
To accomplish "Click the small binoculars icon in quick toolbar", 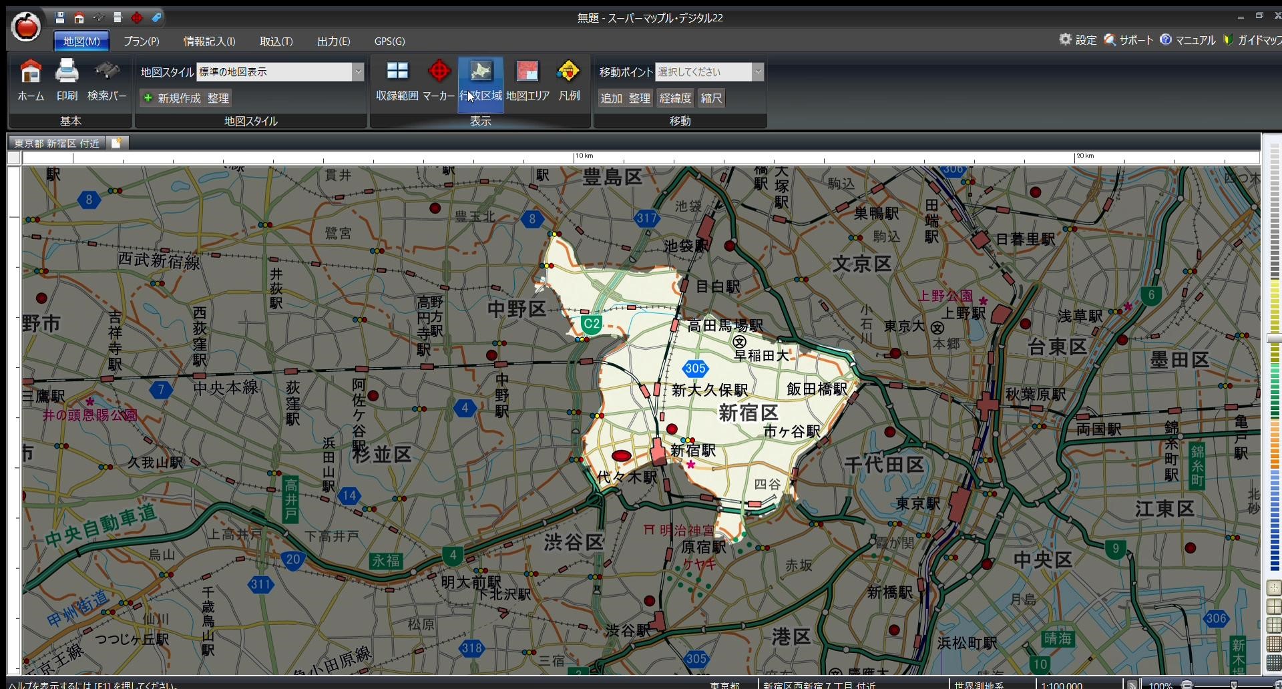I will [99, 18].
